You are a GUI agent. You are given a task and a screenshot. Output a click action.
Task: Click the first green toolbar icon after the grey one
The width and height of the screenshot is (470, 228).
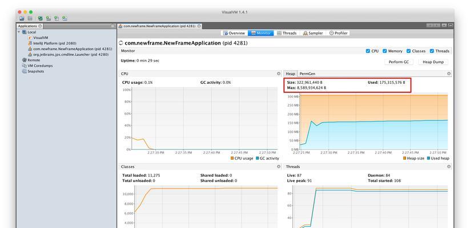point(40,18)
